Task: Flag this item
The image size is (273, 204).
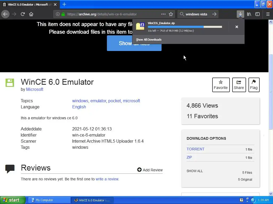Action: 254,85
